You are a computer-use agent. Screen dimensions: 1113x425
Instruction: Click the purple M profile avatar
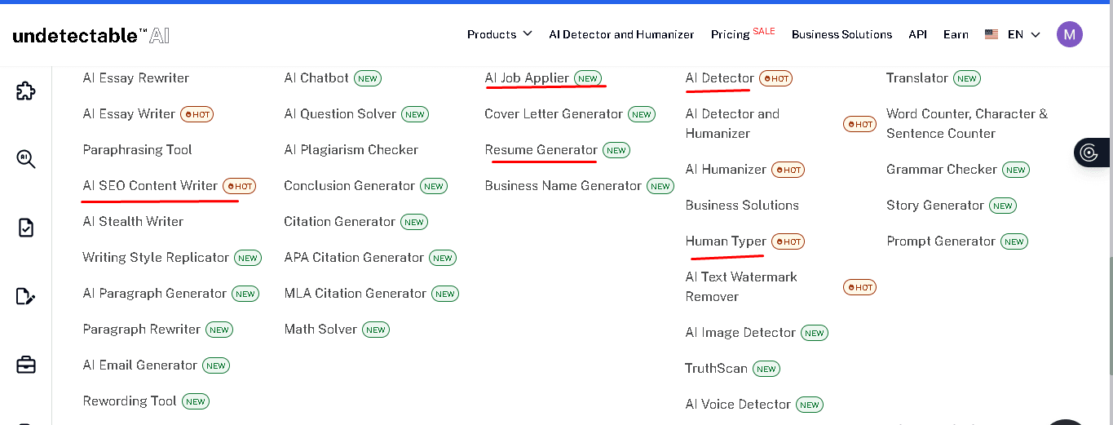[x=1069, y=34]
